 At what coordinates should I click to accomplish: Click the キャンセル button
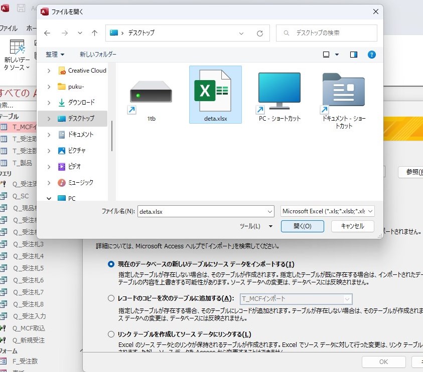[x=353, y=226]
